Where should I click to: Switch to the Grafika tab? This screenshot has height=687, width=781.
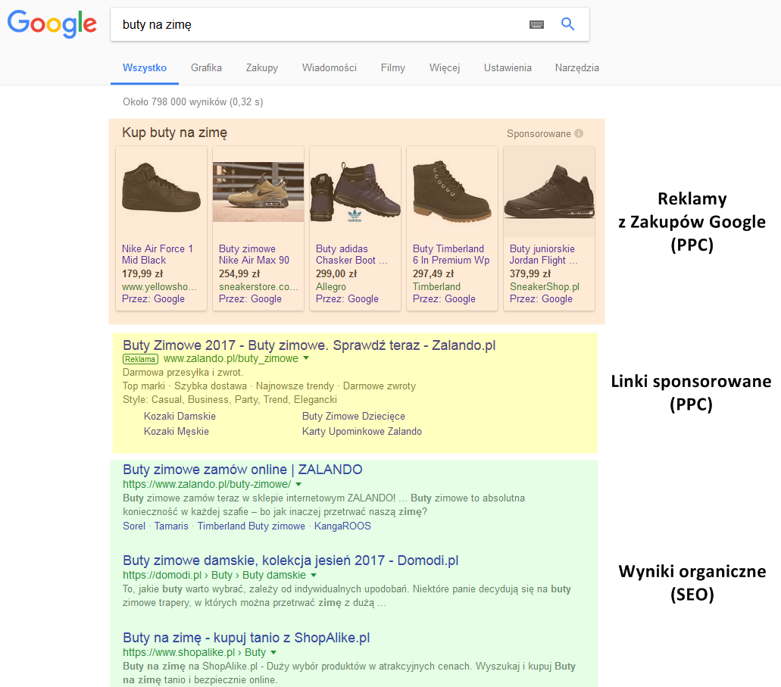click(x=206, y=67)
